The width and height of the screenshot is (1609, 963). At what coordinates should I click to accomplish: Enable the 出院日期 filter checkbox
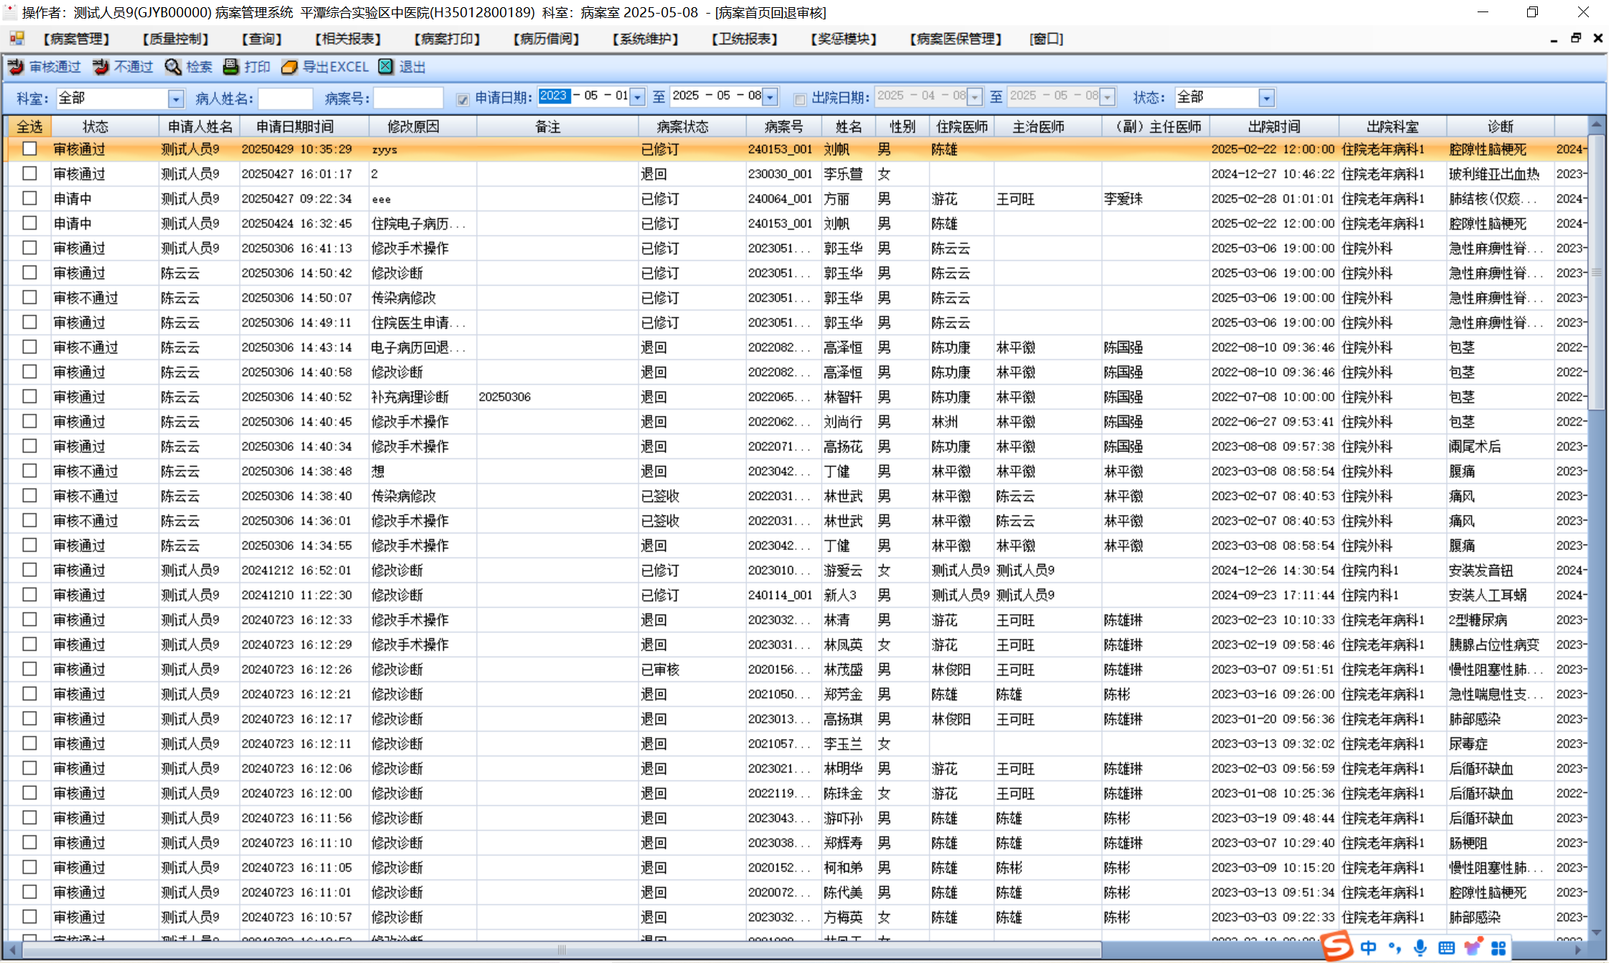coord(799,99)
